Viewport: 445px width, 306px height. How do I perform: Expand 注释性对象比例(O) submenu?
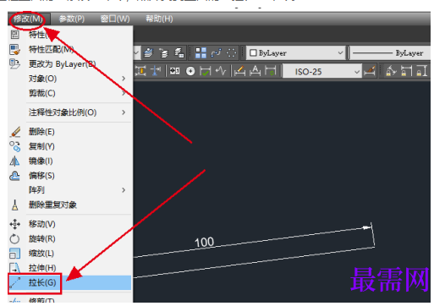coord(70,112)
